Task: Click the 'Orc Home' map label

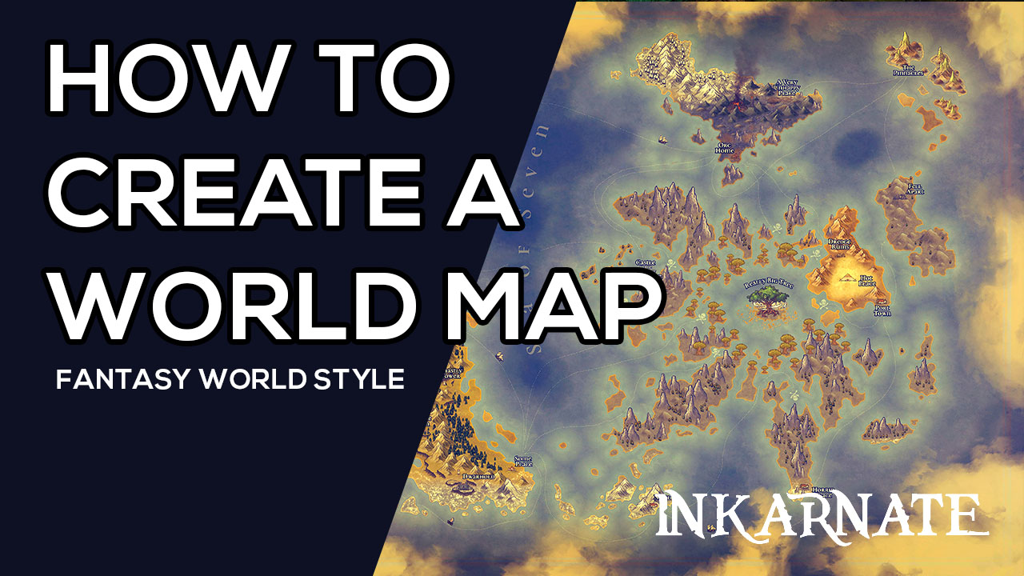Action: click(x=725, y=148)
